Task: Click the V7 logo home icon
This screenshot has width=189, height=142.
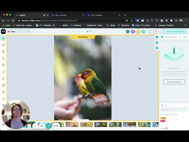Action: coord(3,32)
